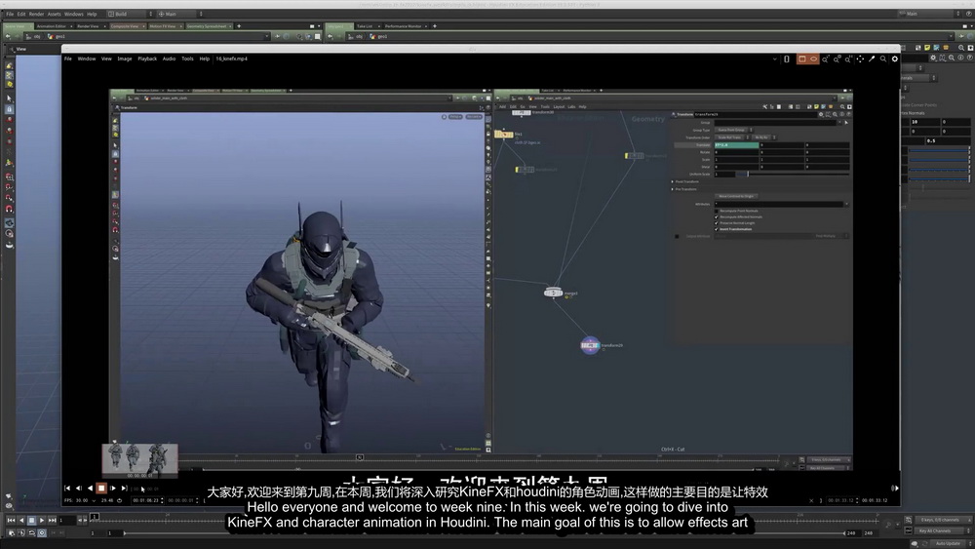
Task: Open the video player Playback menu
Action: point(147,59)
